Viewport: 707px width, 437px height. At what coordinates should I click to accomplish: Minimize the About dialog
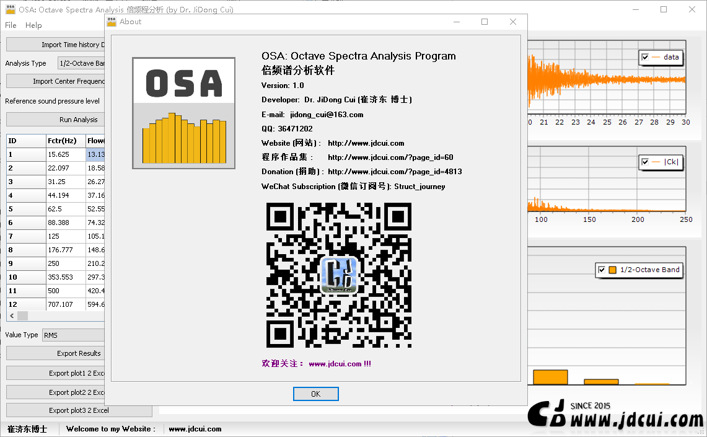457,22
